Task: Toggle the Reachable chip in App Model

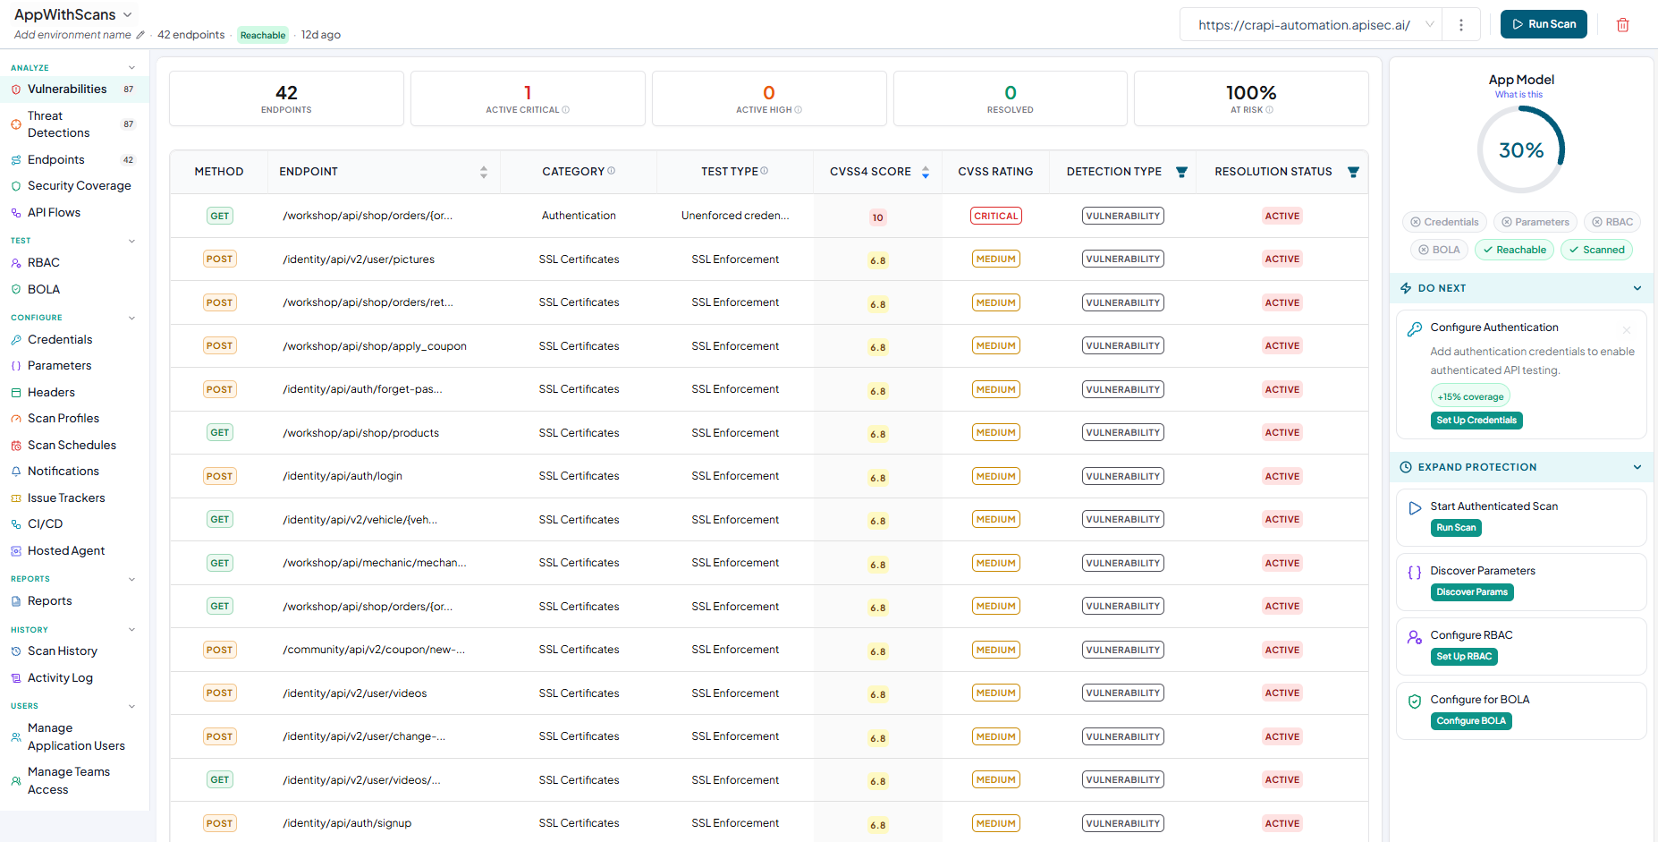Action: [x=1515, y=250]
